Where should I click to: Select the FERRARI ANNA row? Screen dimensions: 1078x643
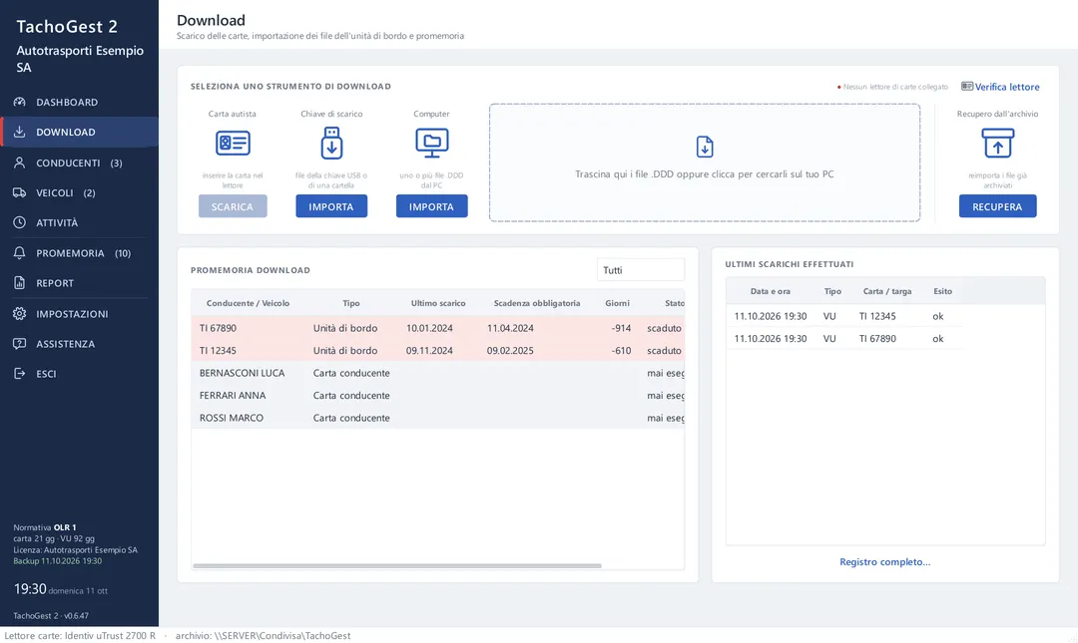(x=438, y=395)
